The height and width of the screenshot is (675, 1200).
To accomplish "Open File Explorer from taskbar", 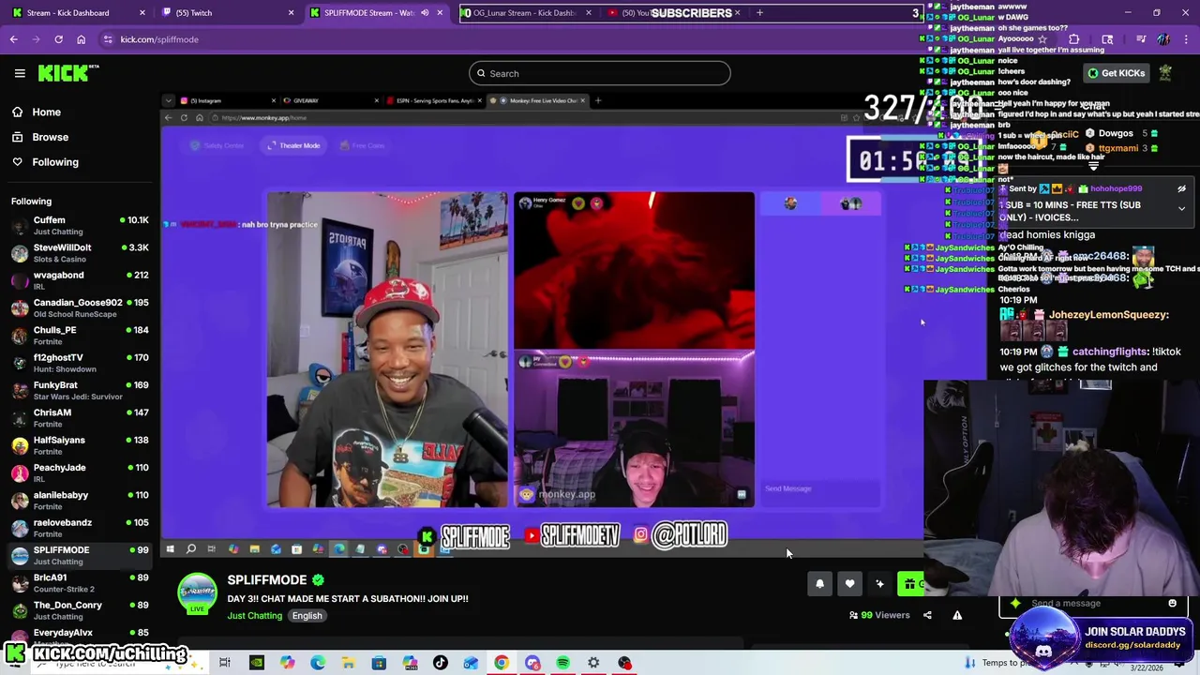I will (x=348, y=664).
